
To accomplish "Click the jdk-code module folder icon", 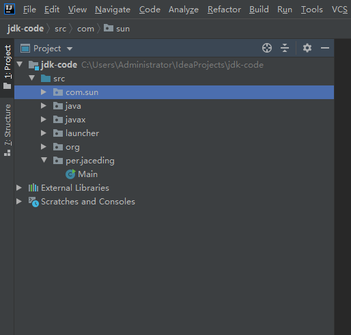I will pos(33,65).
